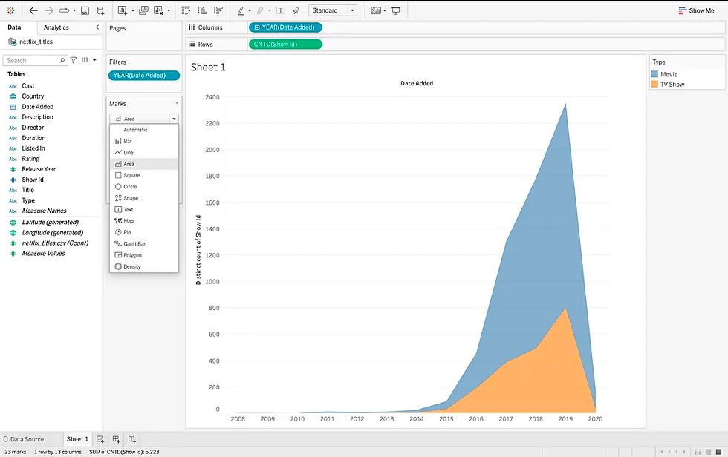
Task: Choose Bar mark type
Action: point(144,141)
